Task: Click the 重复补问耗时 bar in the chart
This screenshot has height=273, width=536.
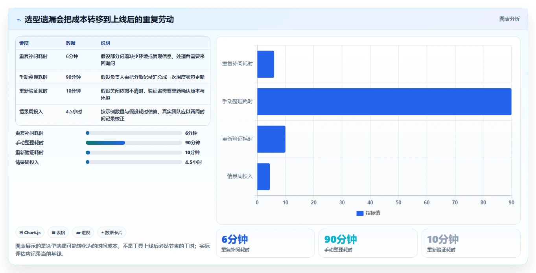Action: (x=265, y=64)
